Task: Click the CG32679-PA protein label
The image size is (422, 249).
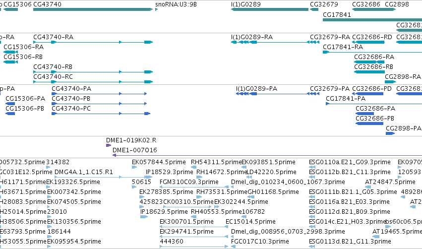Action: click(x=330, y=89)
